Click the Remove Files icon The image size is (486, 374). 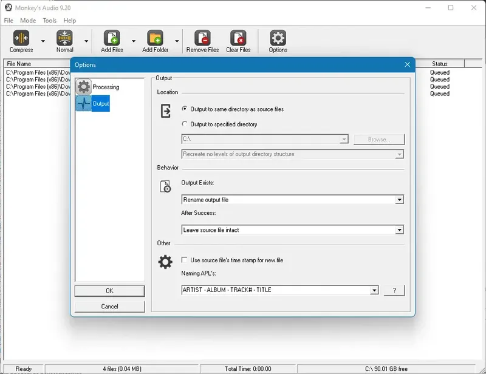coord(202,38)
